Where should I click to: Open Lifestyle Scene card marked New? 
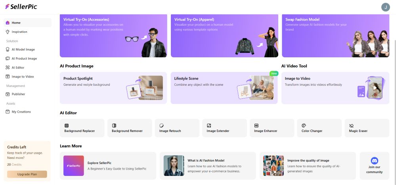coord(224,88)
